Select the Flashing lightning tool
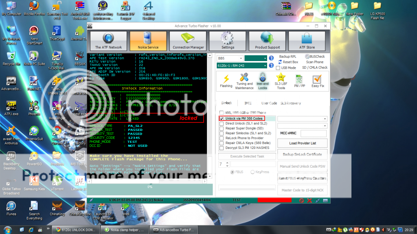This screenshot has height=234, width=417. click(x=226, y=81)
